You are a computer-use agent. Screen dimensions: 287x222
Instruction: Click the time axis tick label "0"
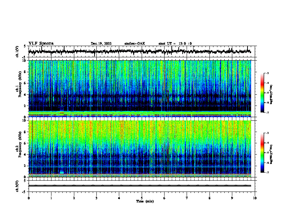[29, 198]
